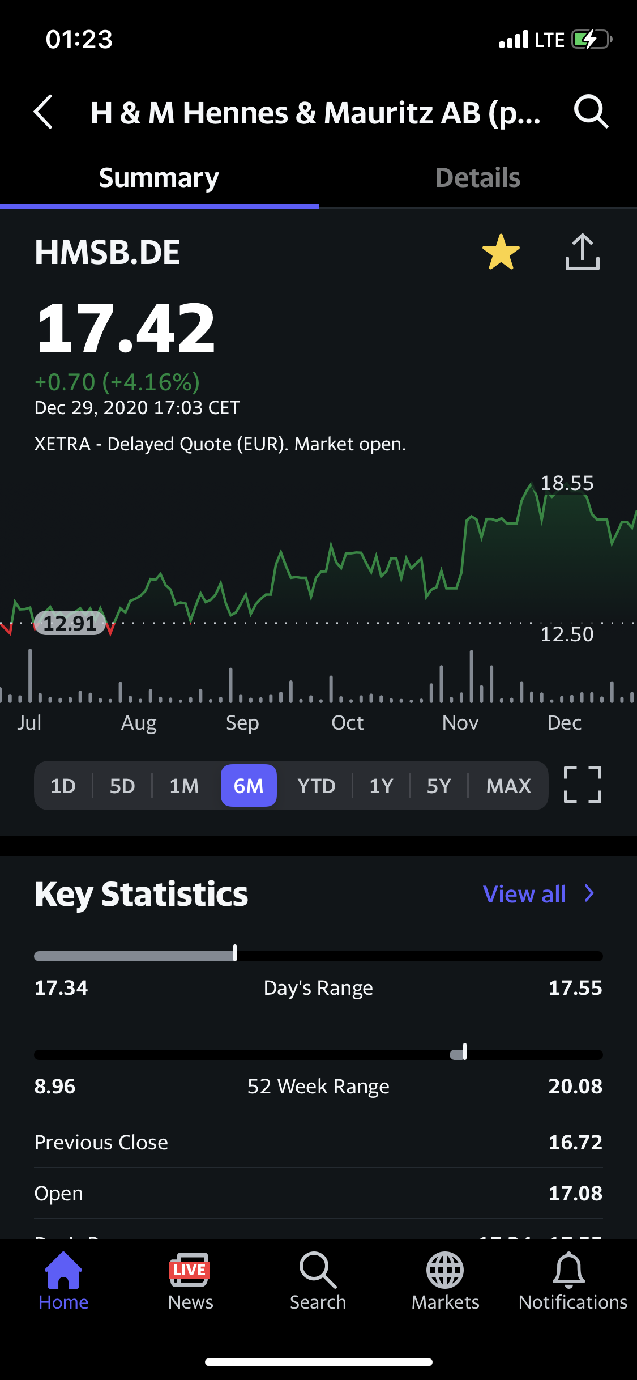The height and width of the screenshot is (1380, 637).
Task: Tap the 17.42 current price
Action: [x=125, y=328]
